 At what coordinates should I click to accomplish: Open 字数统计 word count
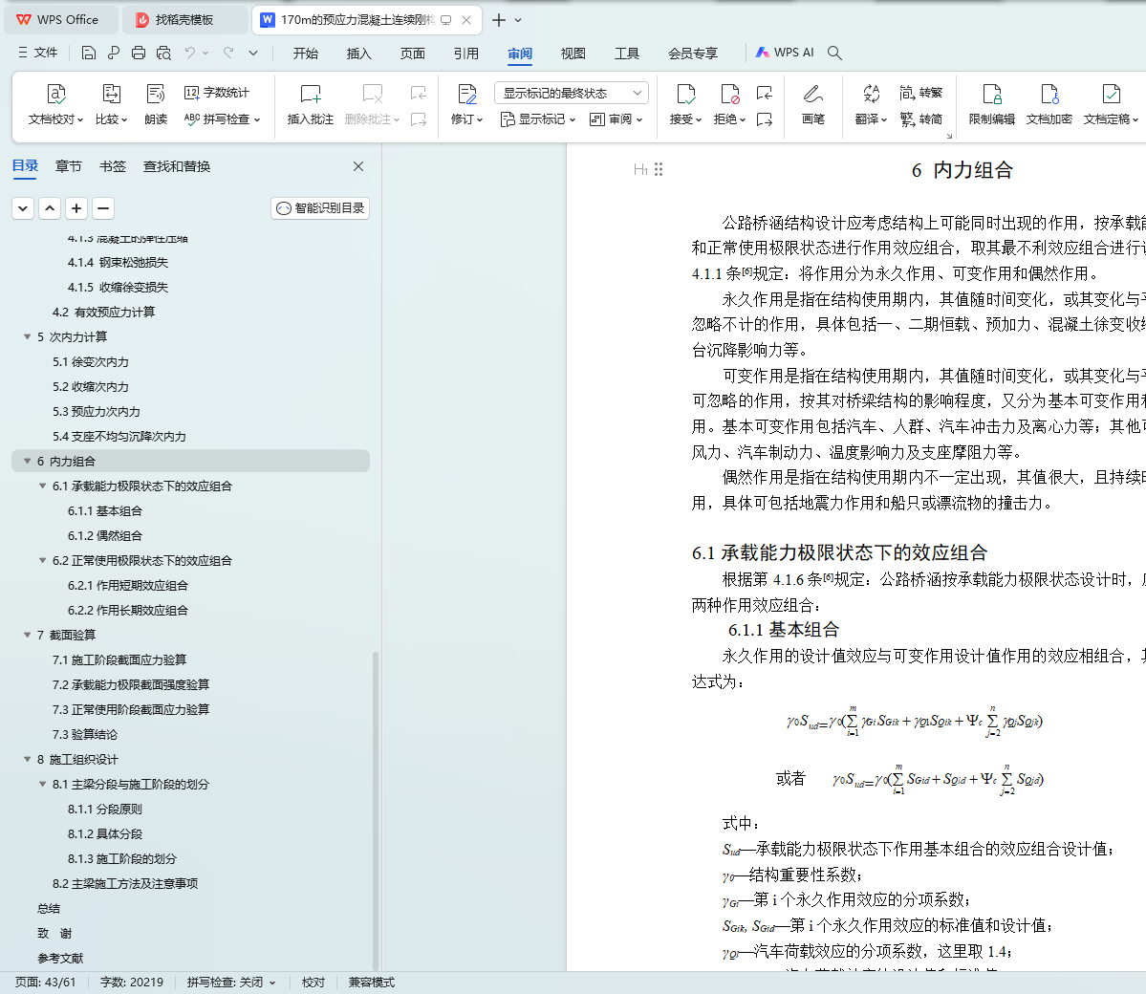point(217,93)
